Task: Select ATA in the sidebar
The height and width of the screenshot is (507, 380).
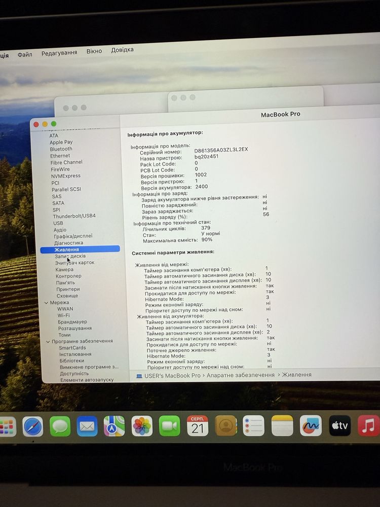Action: click(x=54, y=135)
